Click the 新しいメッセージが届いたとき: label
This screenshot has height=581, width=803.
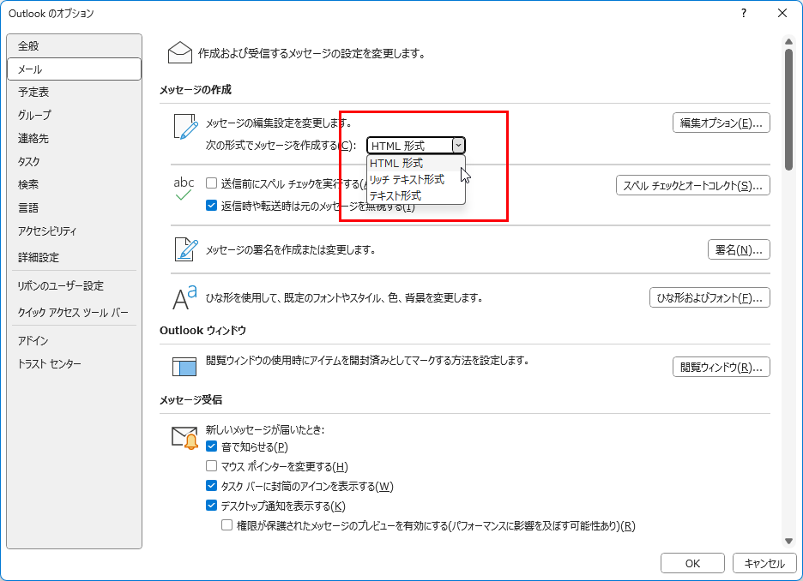[x=265, y=429]
